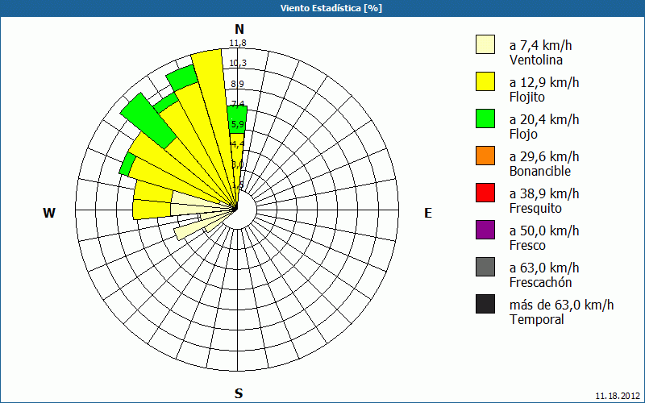Click the 10,3 ring scale value

tap(238, 63)
